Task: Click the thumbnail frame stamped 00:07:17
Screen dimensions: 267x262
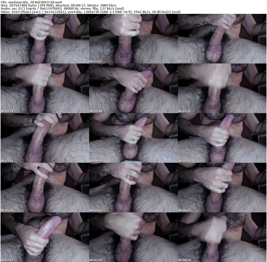Action: point(45,237)
